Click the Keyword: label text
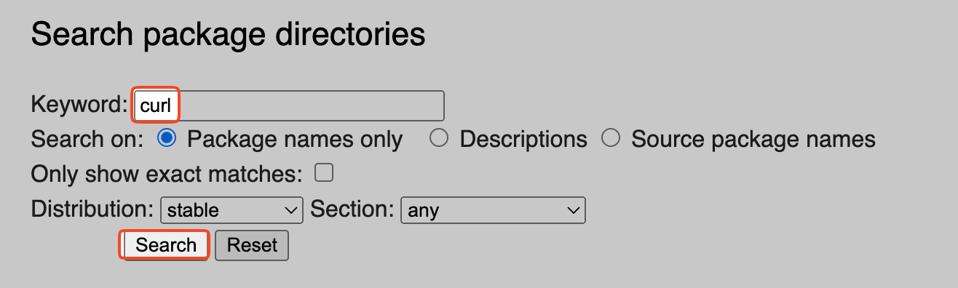 click(79, 105)
